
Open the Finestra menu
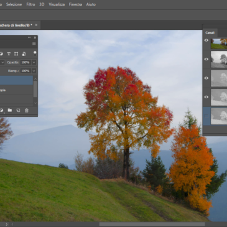pyautogui.click(x=75, y=4)
